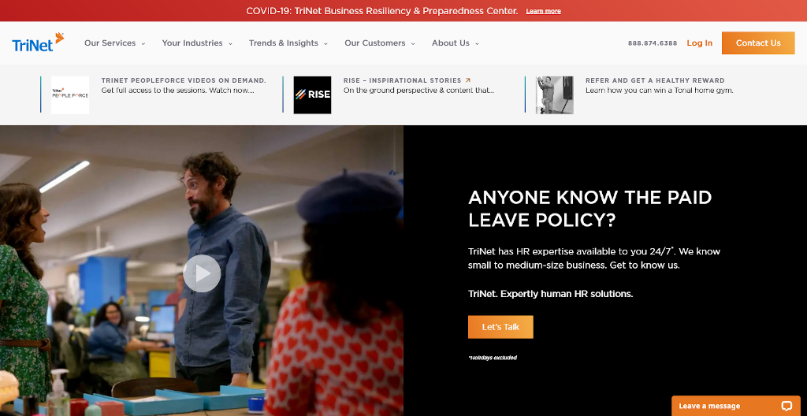Click the 'Anyone know the paid leave policy?' heading
The image size is (807, 416).
(x=589, y=209)
